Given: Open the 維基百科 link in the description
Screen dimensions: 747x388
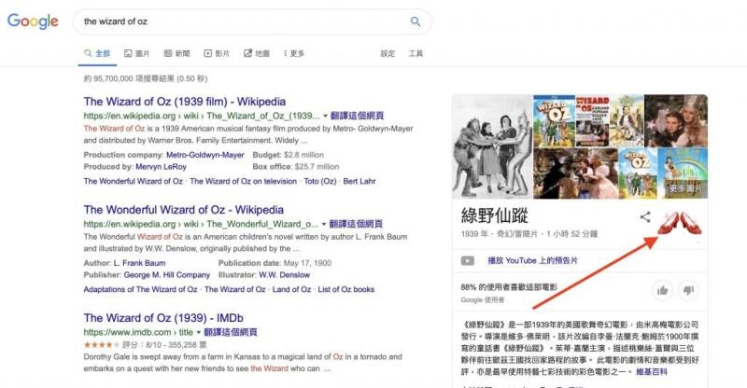Looking at the screenshot, I should pyautogui.click(x=652, y=372).
